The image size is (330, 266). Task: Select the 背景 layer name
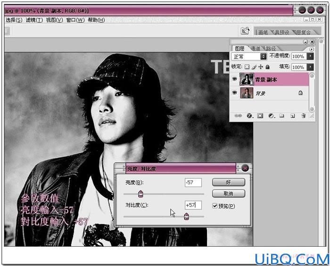tap(260, 93)
